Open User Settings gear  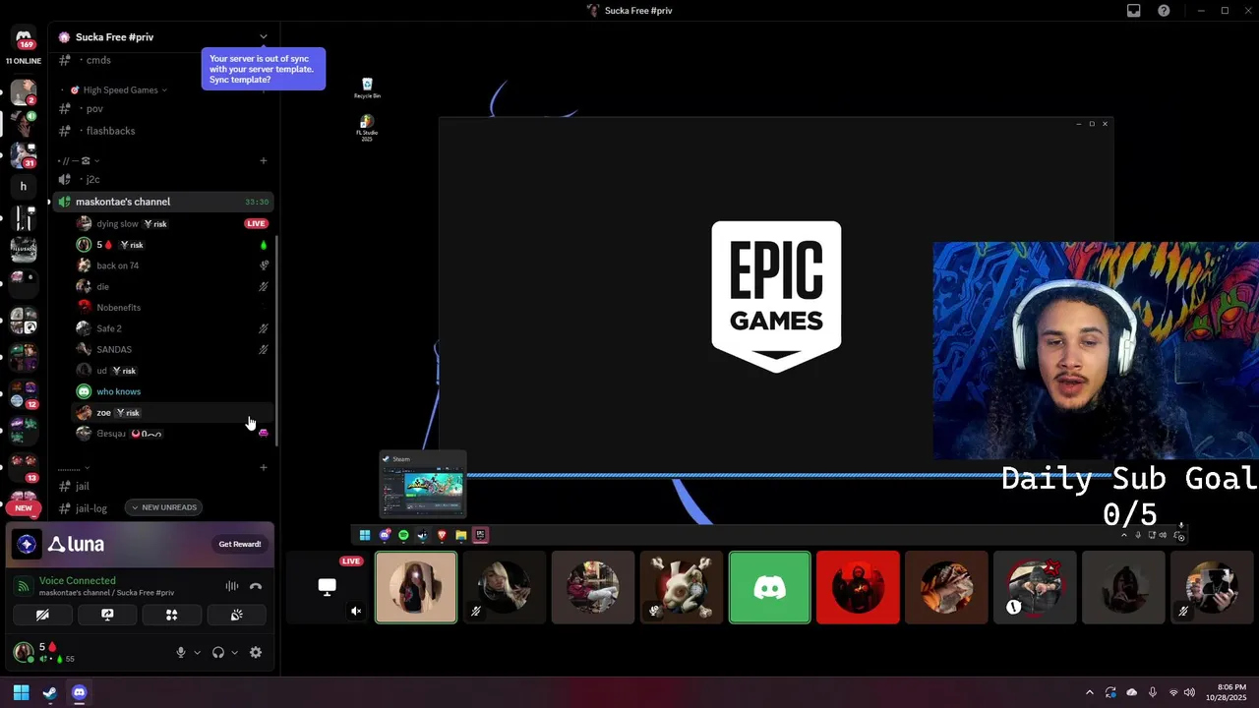pyautogui.click(x=256, y=652)
